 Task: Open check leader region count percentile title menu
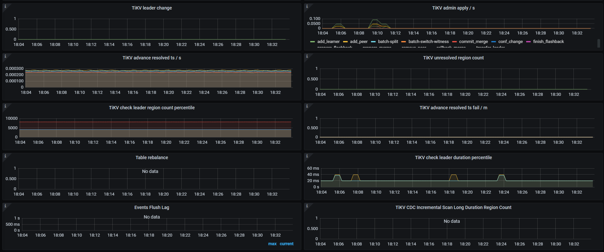point(152,108)
